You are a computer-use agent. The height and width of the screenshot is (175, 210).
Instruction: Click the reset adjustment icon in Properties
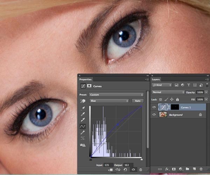[x=126, y=169]
